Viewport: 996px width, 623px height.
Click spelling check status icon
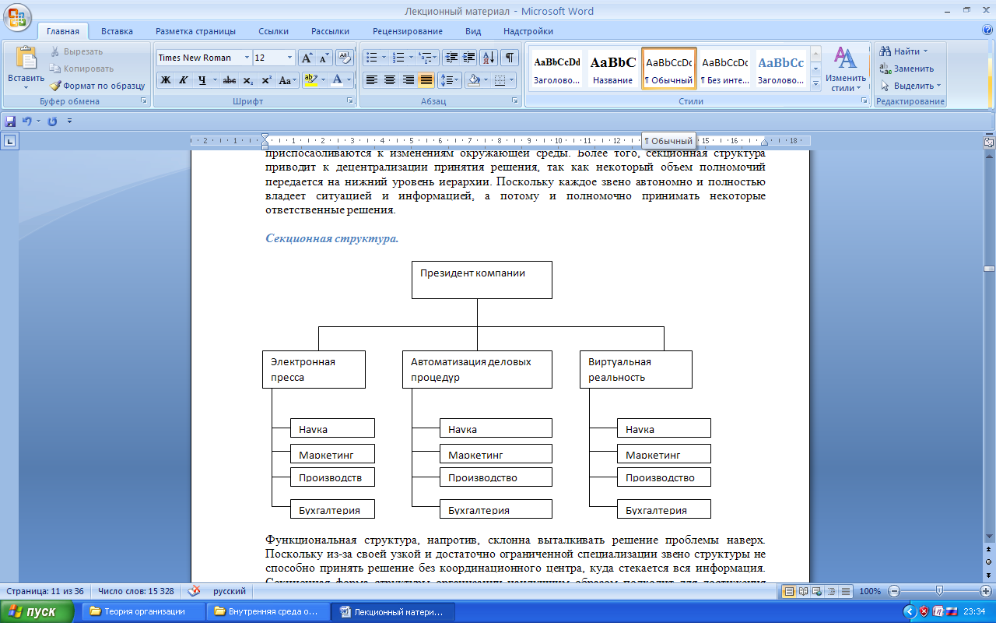point(195,591)
